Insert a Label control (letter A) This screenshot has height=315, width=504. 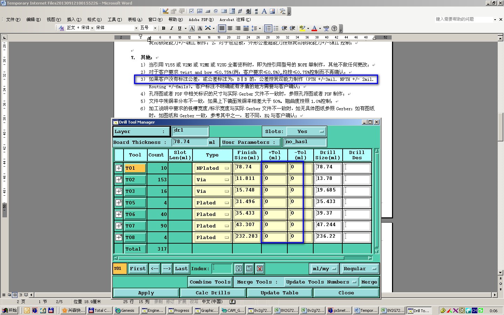(264, 11)
